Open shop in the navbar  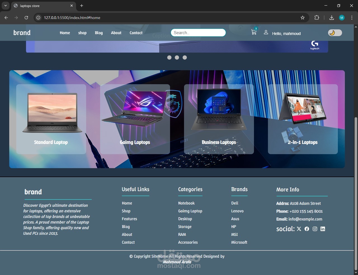click(x=82, y=33)
